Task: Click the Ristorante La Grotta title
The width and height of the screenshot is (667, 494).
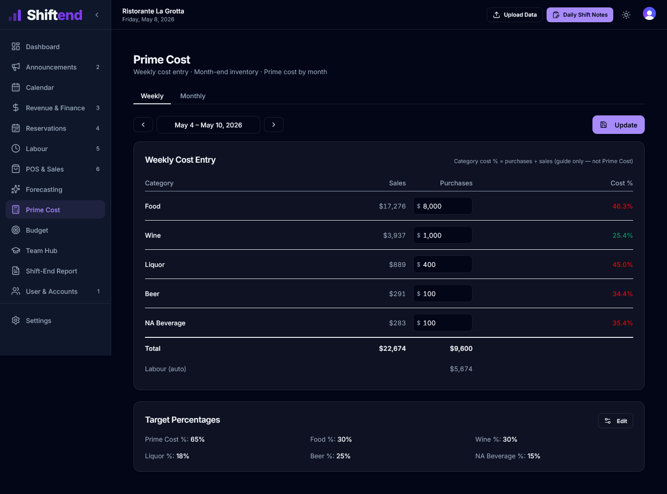Action: tap(153, 11)
